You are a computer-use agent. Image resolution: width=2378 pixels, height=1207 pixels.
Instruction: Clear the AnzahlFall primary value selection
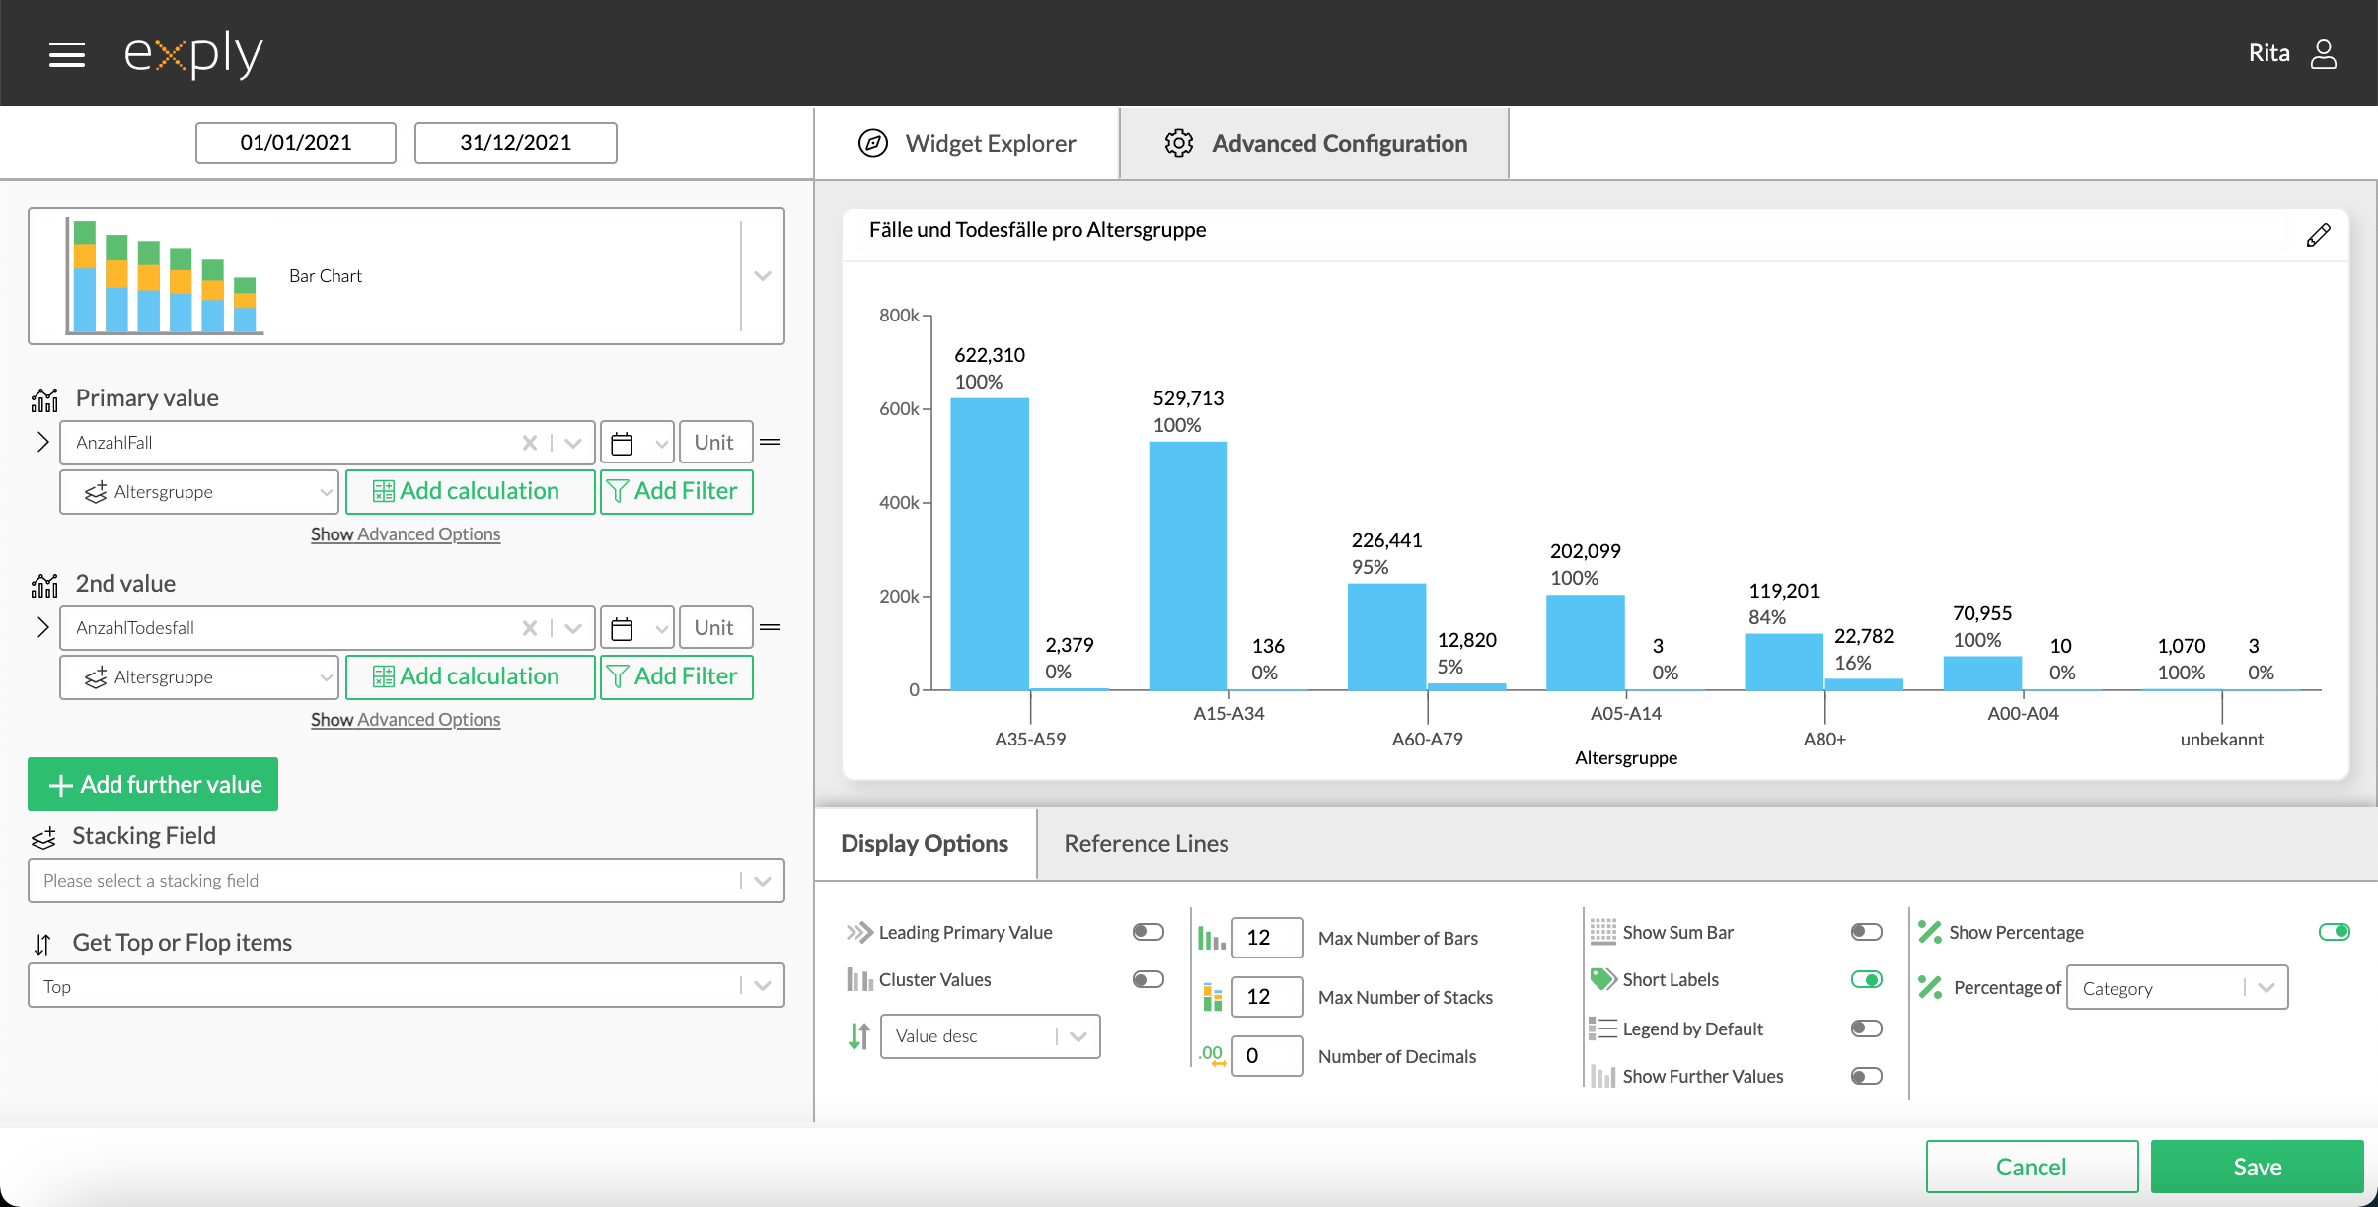click(530, 443)
